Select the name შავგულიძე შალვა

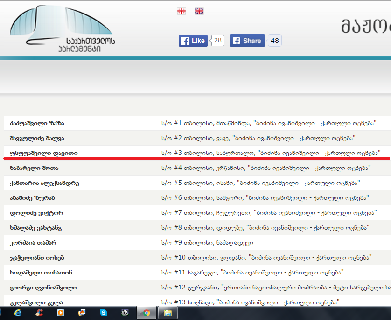click(x=37, y=138)
